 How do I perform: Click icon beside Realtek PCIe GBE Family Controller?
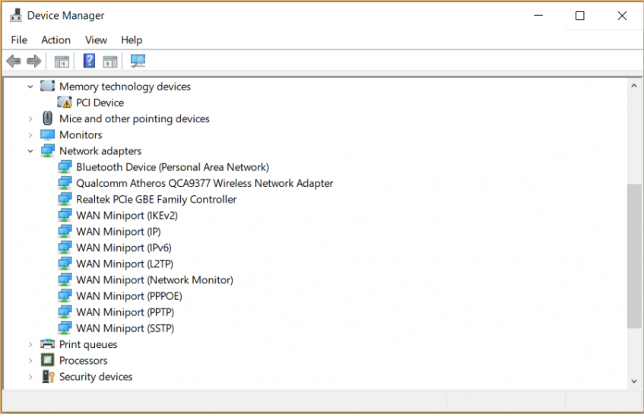click(65, 199)
